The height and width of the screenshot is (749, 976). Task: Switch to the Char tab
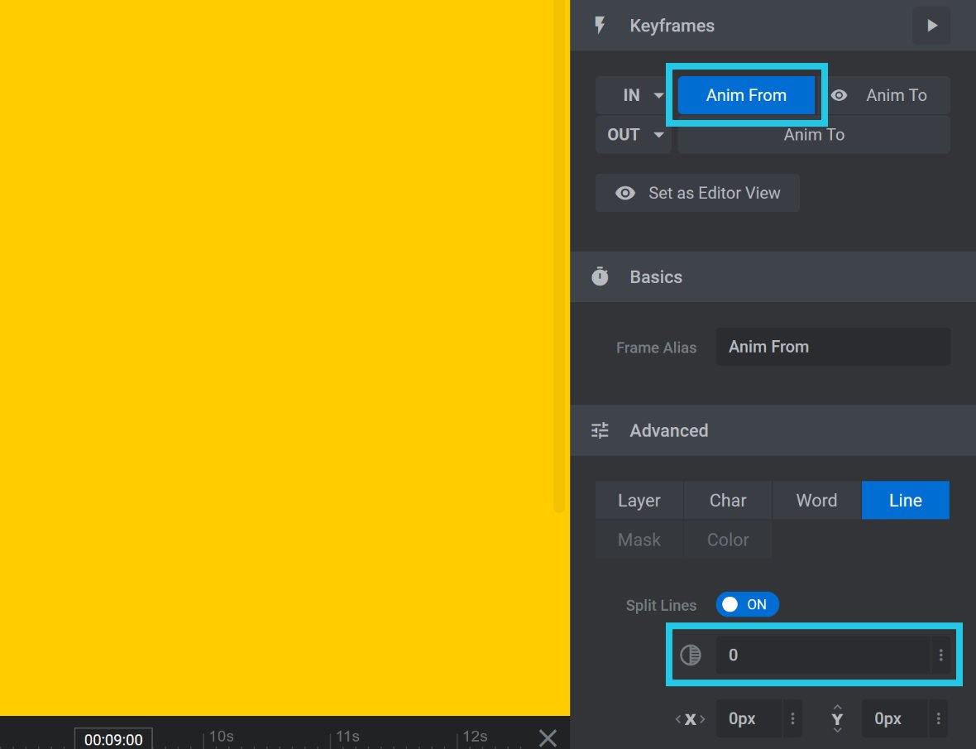click(x=728, y=500)
